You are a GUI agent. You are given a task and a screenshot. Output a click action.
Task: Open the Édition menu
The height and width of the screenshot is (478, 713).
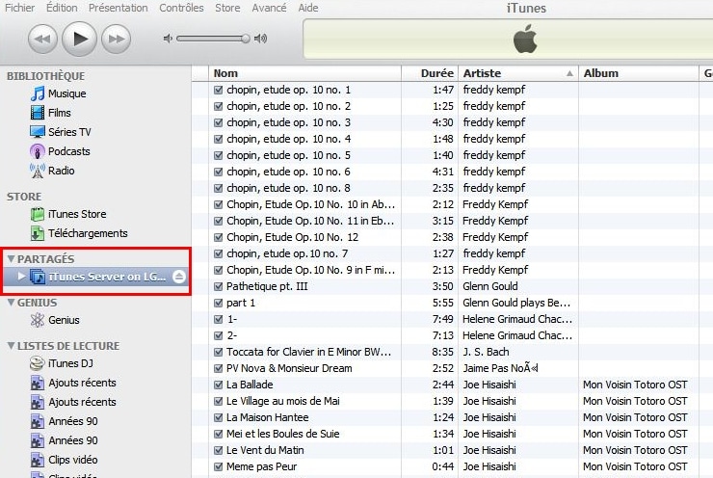tap(62, 8)
